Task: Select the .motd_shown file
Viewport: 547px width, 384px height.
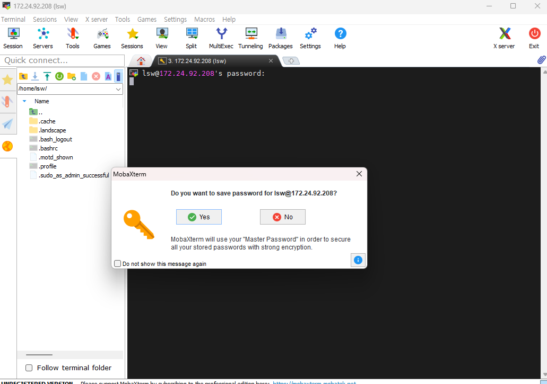Action: 51,157
